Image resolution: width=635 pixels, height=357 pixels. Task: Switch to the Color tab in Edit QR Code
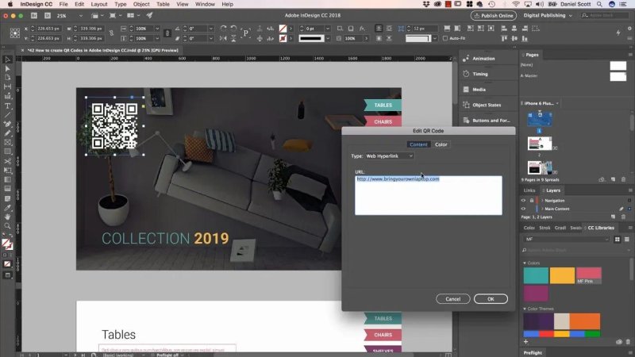click(x=441, y=144)
